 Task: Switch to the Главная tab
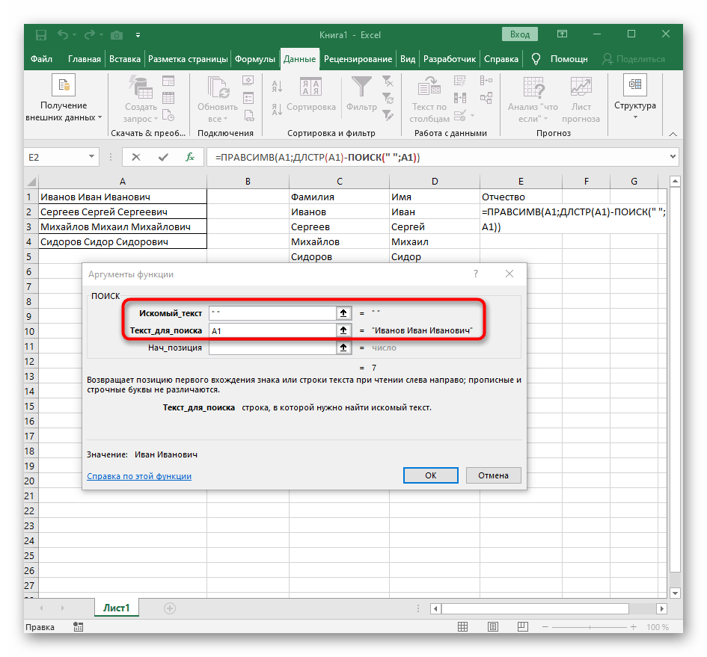click(84, 59)
